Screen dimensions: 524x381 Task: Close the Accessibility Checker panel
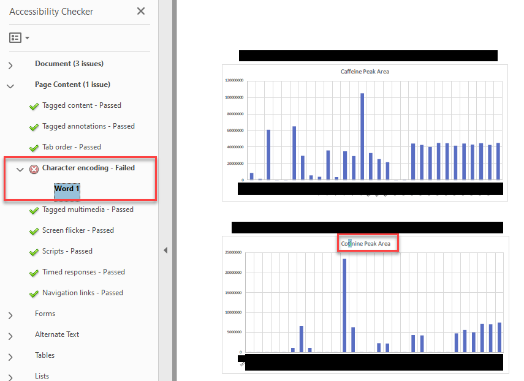click(141, 11)
